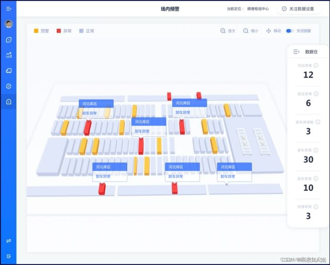Click the info icon above the value 6
Viewport: 330px width, 265px height.
pyautogui.click(x=316, y=94)
